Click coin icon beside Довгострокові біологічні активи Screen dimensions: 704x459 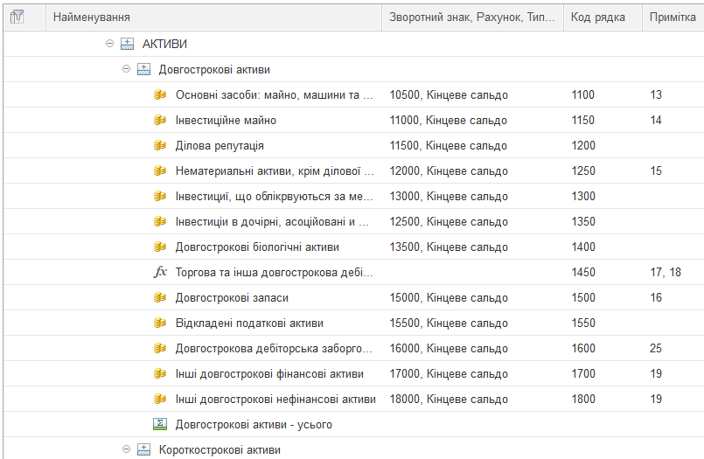160,247
